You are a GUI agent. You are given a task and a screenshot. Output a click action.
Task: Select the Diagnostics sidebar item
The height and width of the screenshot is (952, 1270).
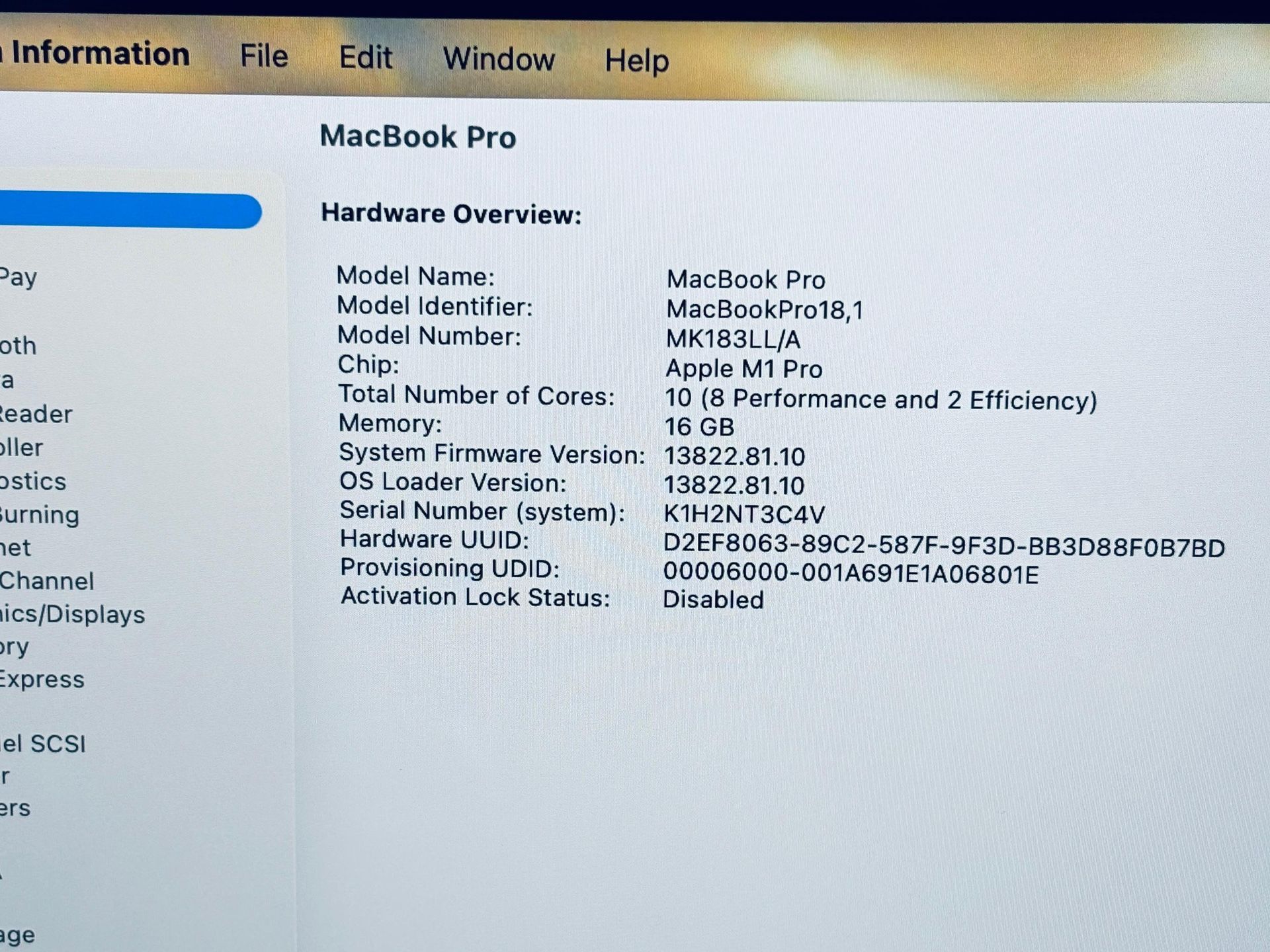(33, 481)
